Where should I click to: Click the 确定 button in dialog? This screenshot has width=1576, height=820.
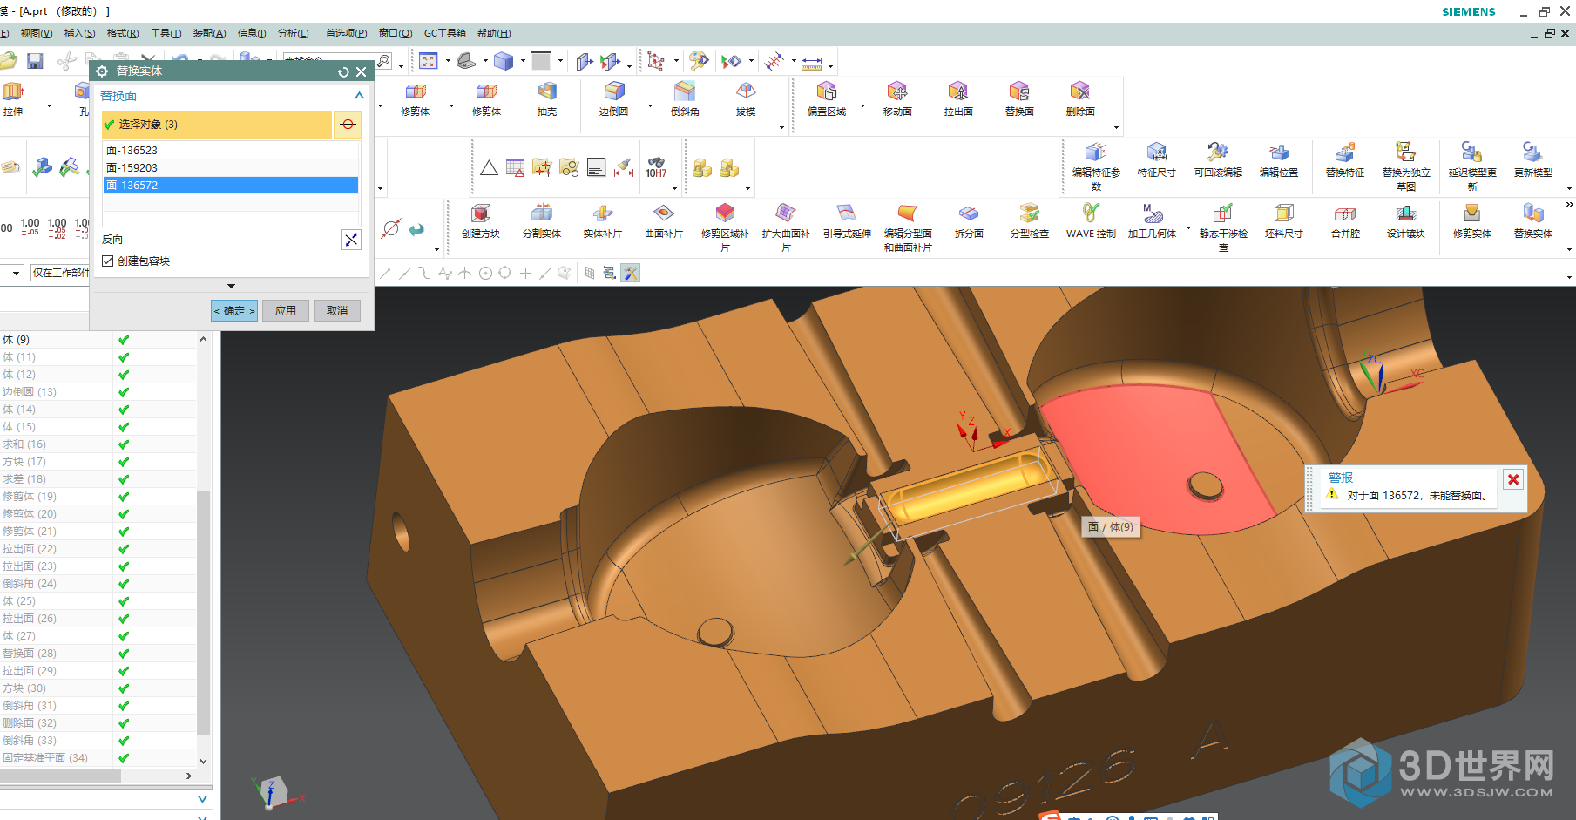click(234, 311)
